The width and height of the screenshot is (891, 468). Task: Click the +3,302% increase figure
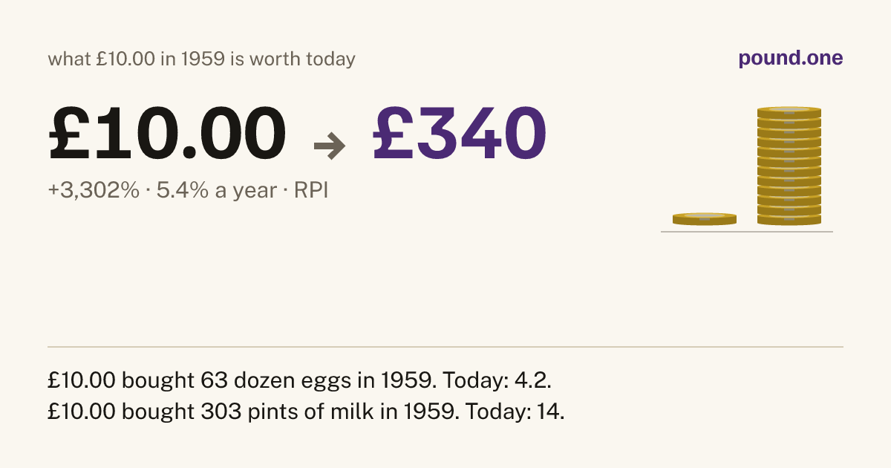click(x=94, y=191)
